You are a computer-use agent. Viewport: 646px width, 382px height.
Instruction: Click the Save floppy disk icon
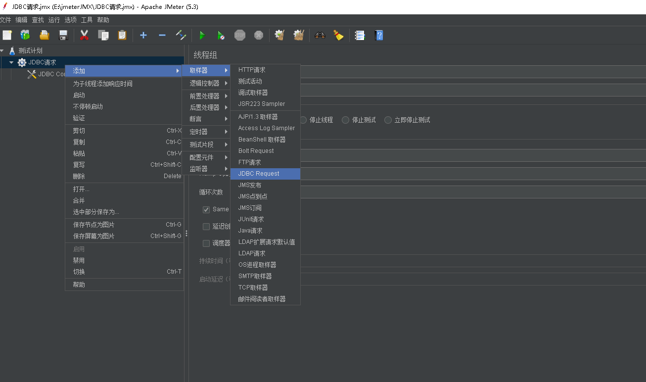click(63, 35)
